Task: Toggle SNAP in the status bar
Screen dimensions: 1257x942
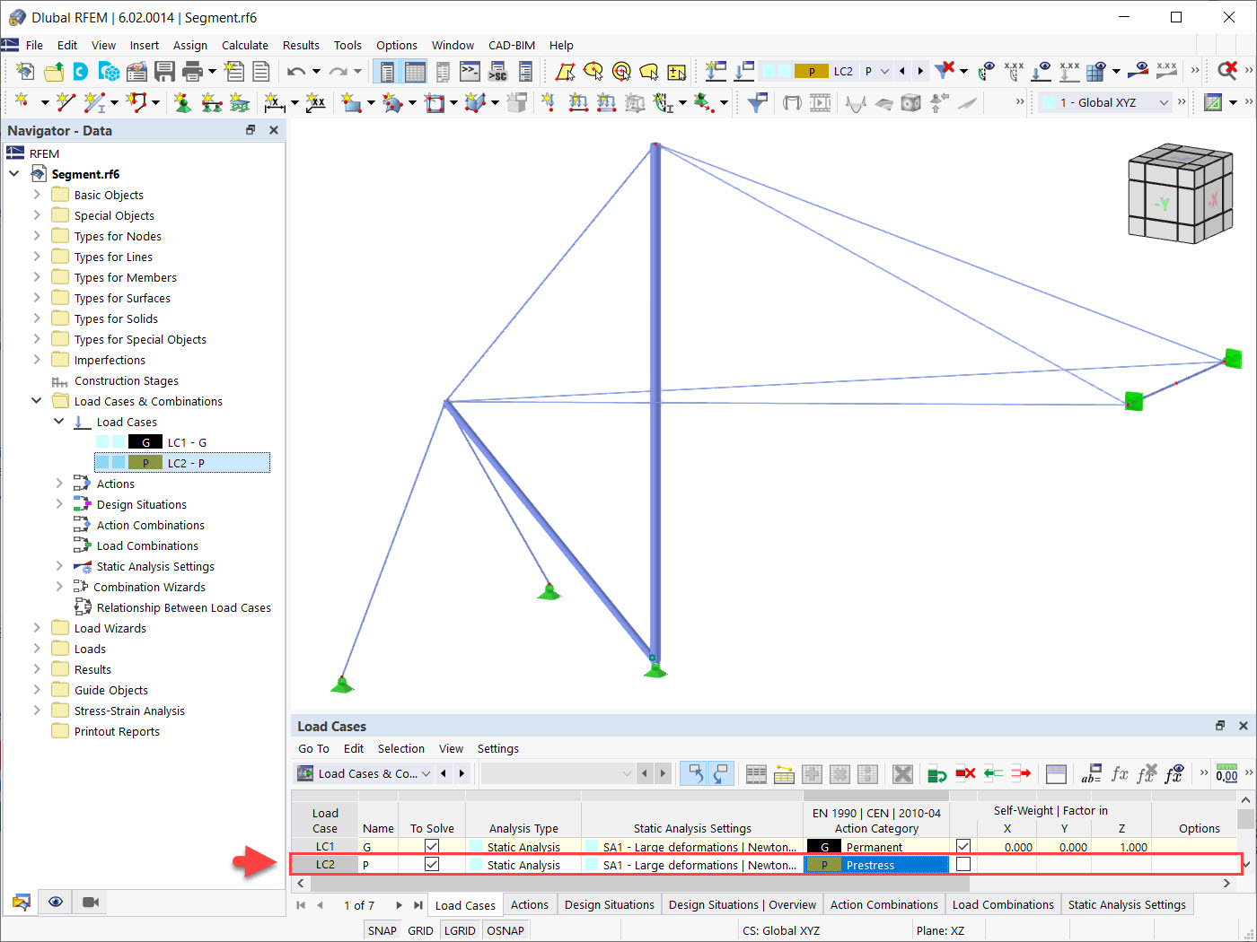Action: coord(382,930)
